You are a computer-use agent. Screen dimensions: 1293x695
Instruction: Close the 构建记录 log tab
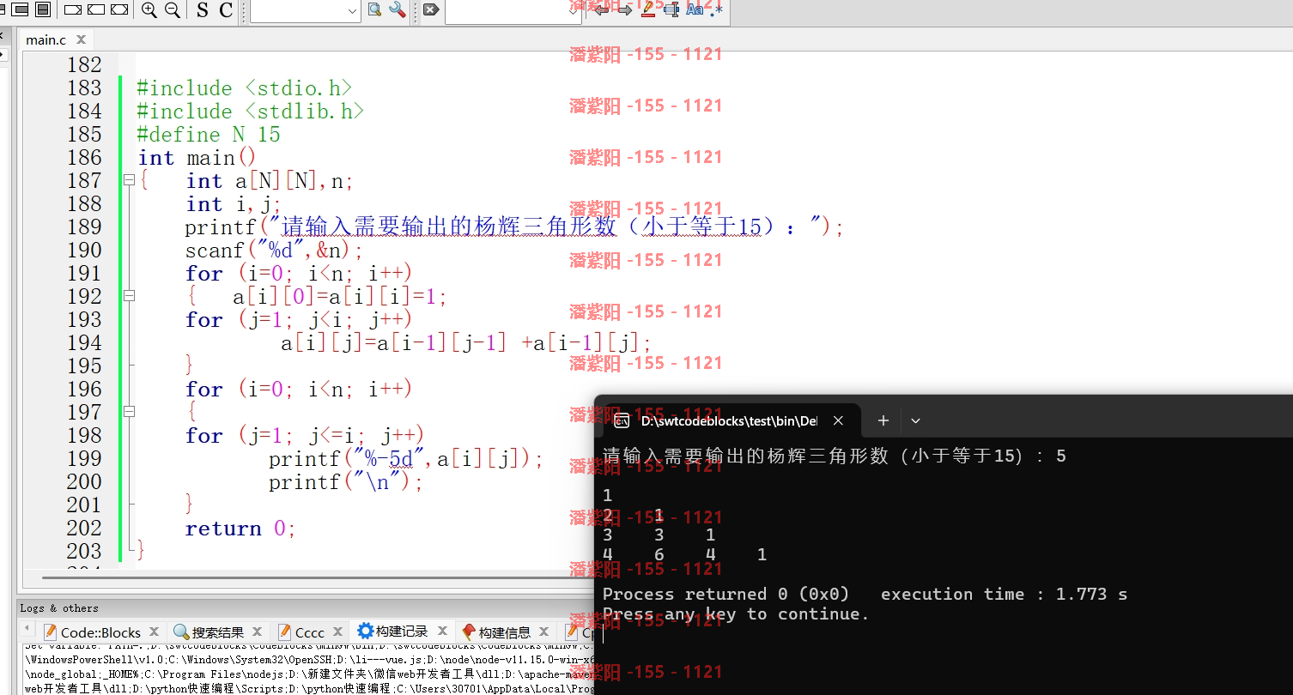click(x=443, y=632)
